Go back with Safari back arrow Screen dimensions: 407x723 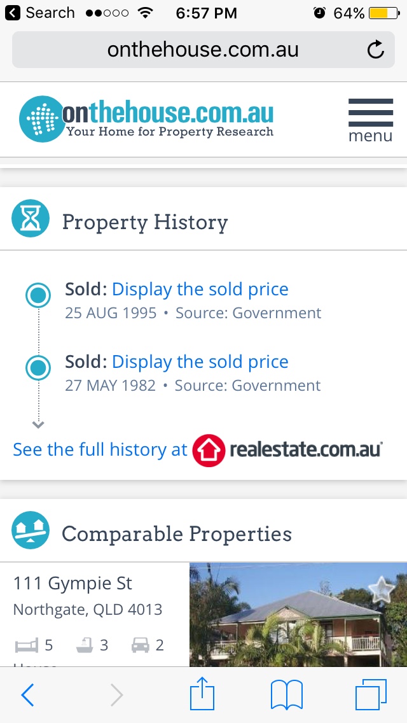[x=27, y=695]
